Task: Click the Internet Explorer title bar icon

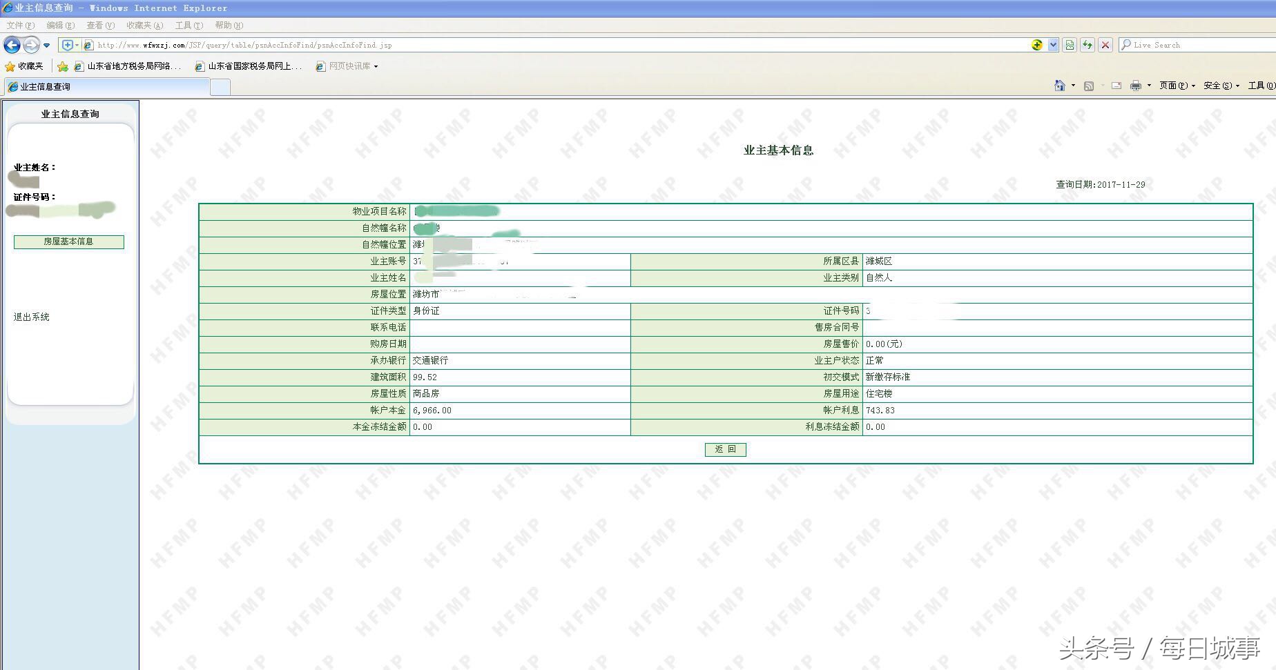Action: [x=8, y=8]
